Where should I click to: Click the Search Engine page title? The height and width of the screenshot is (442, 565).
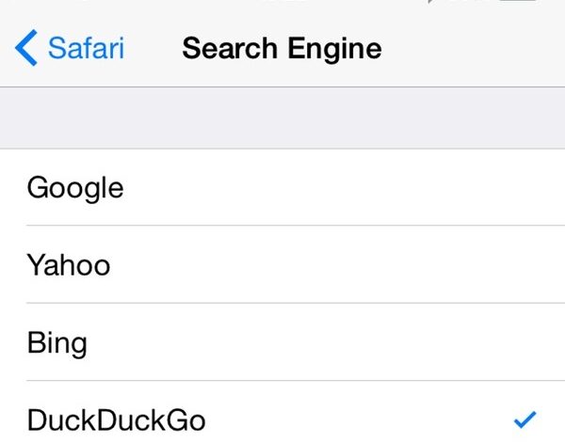tap(282, 48)
